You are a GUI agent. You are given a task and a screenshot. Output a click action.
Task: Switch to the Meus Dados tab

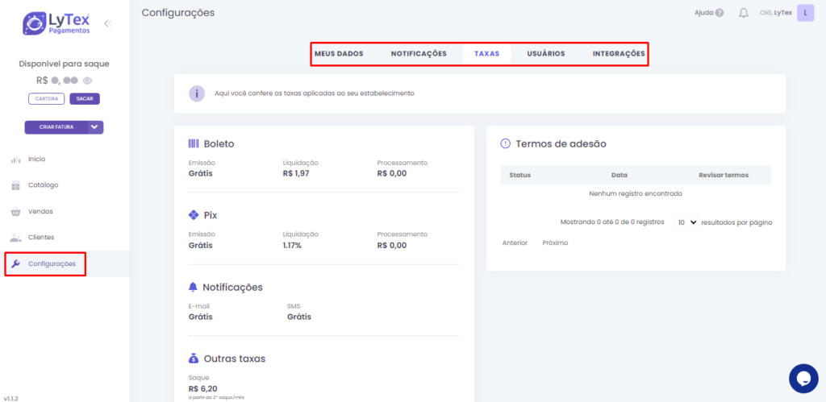(x=339, y=54)
